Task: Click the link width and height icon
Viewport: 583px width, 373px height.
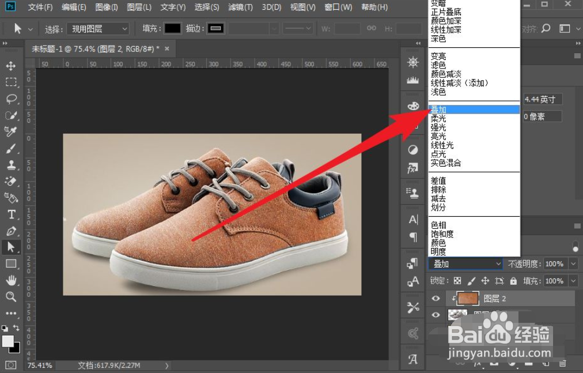Action: click(x=371, y=28)
